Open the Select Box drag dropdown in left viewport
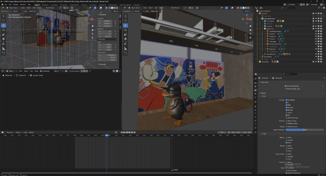The height and width of the screenshot is (176, 326). (33, 11)
